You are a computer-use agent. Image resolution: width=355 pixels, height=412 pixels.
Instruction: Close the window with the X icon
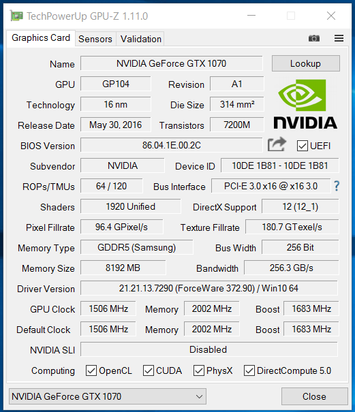331,16
